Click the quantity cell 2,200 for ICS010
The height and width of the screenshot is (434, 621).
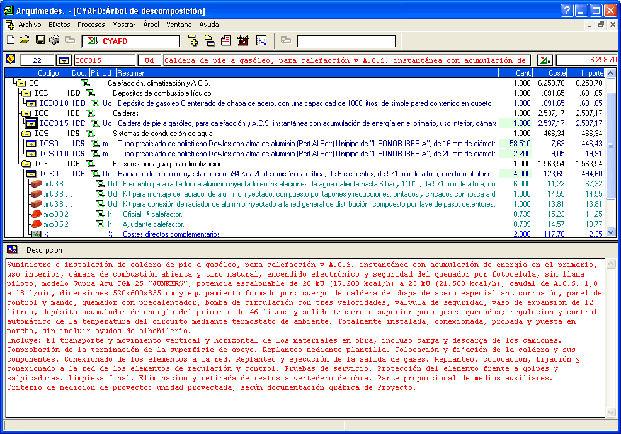point(515,154)
